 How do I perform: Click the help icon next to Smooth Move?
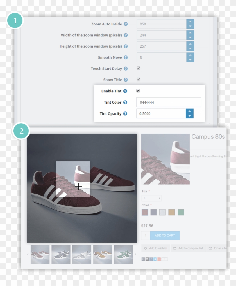click(125, 57)
